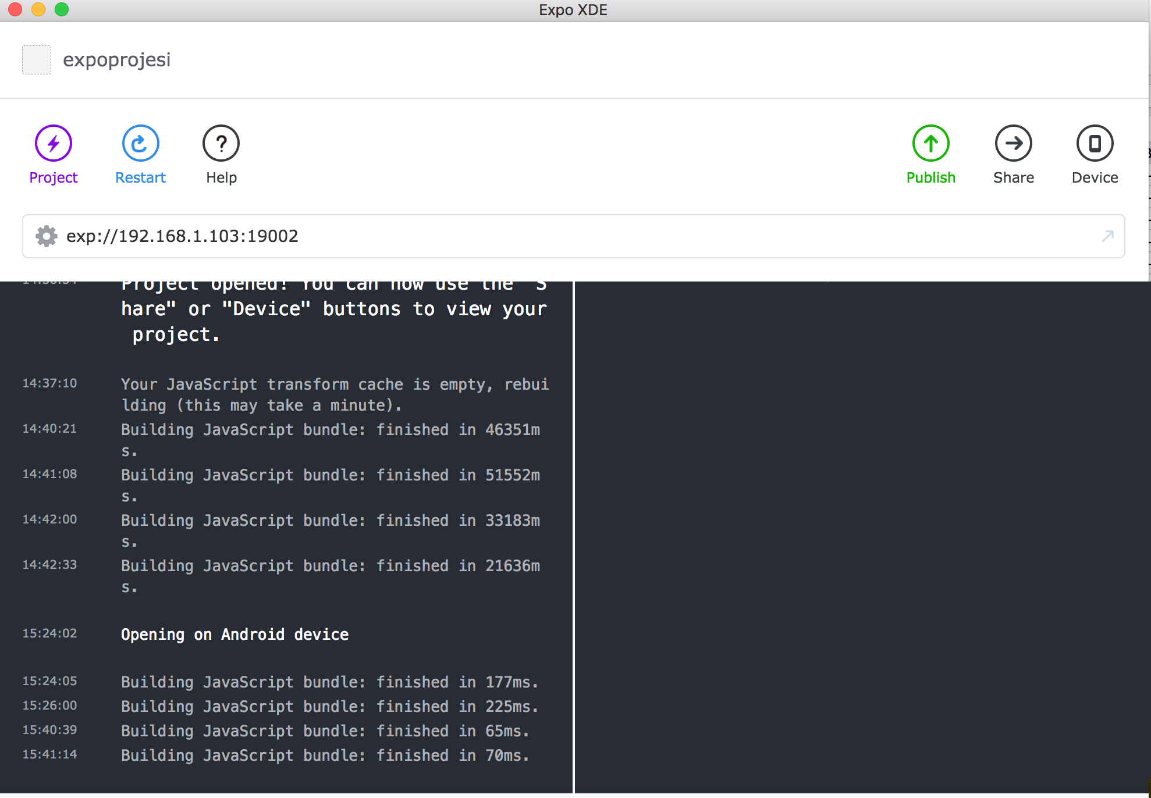Click timestamp 14:42:33
Screen dimensions: 1151x798
point(49,565)
